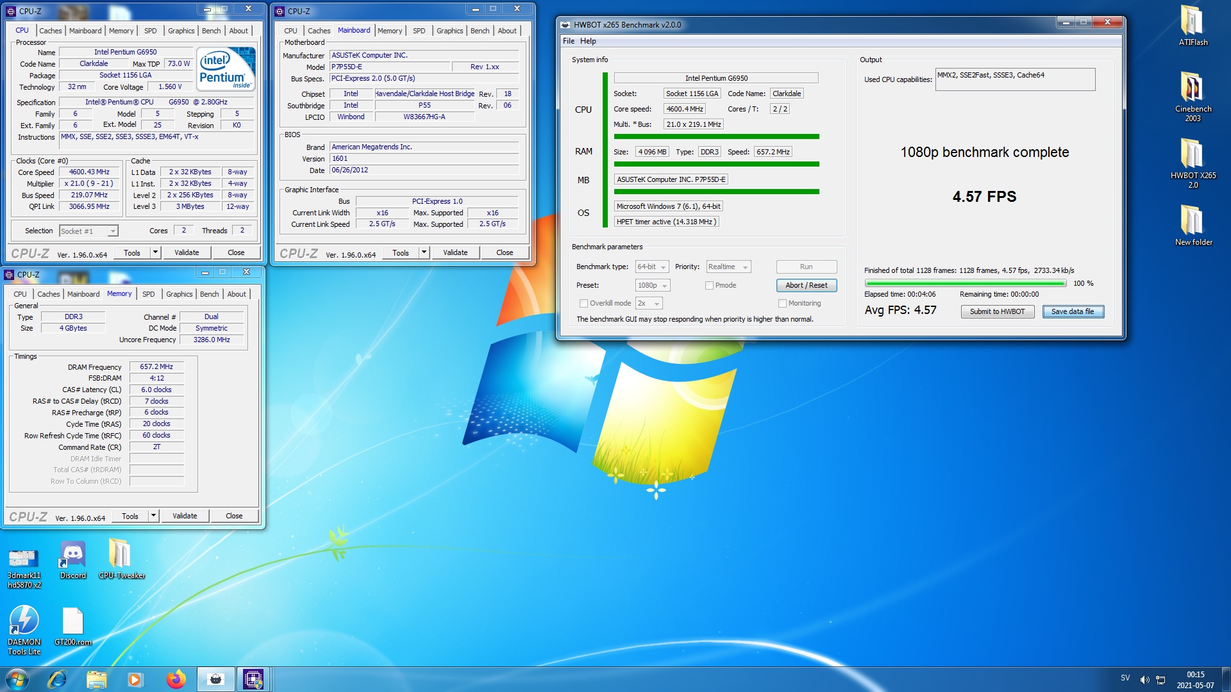1231x692 pixels.
Task: Open About tab in Mainboard CPU-Z window
Action: [507, 31]
